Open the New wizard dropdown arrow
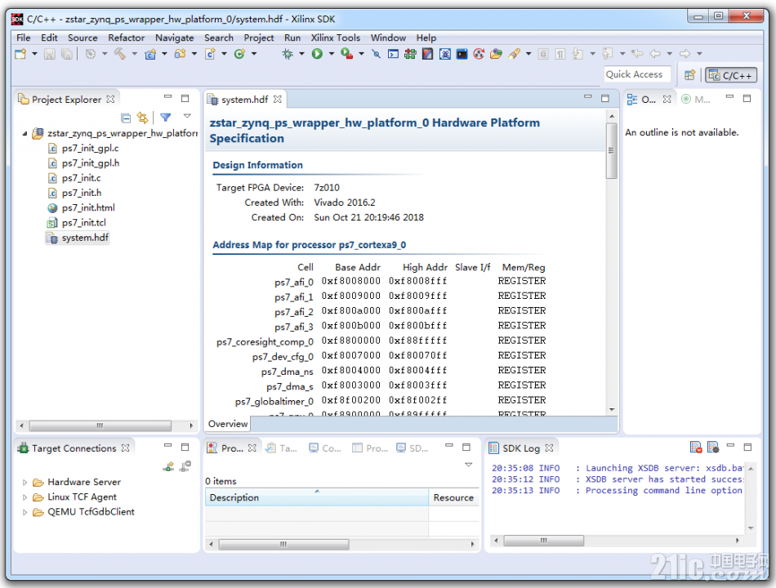The image size is (776, 588). pyautogui.click(x=34, y=53)
